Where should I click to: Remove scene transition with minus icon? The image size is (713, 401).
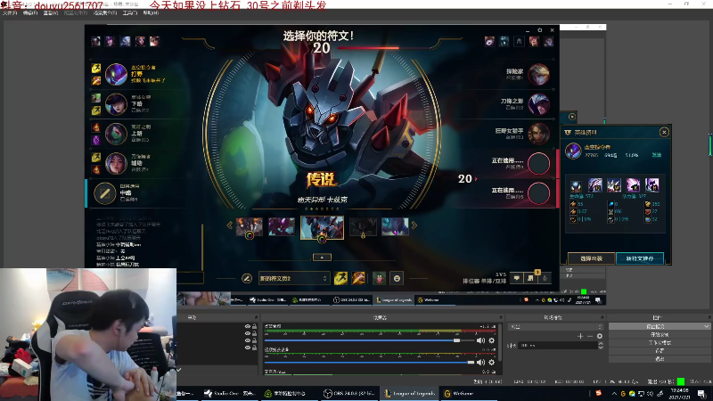click(590, 336)
